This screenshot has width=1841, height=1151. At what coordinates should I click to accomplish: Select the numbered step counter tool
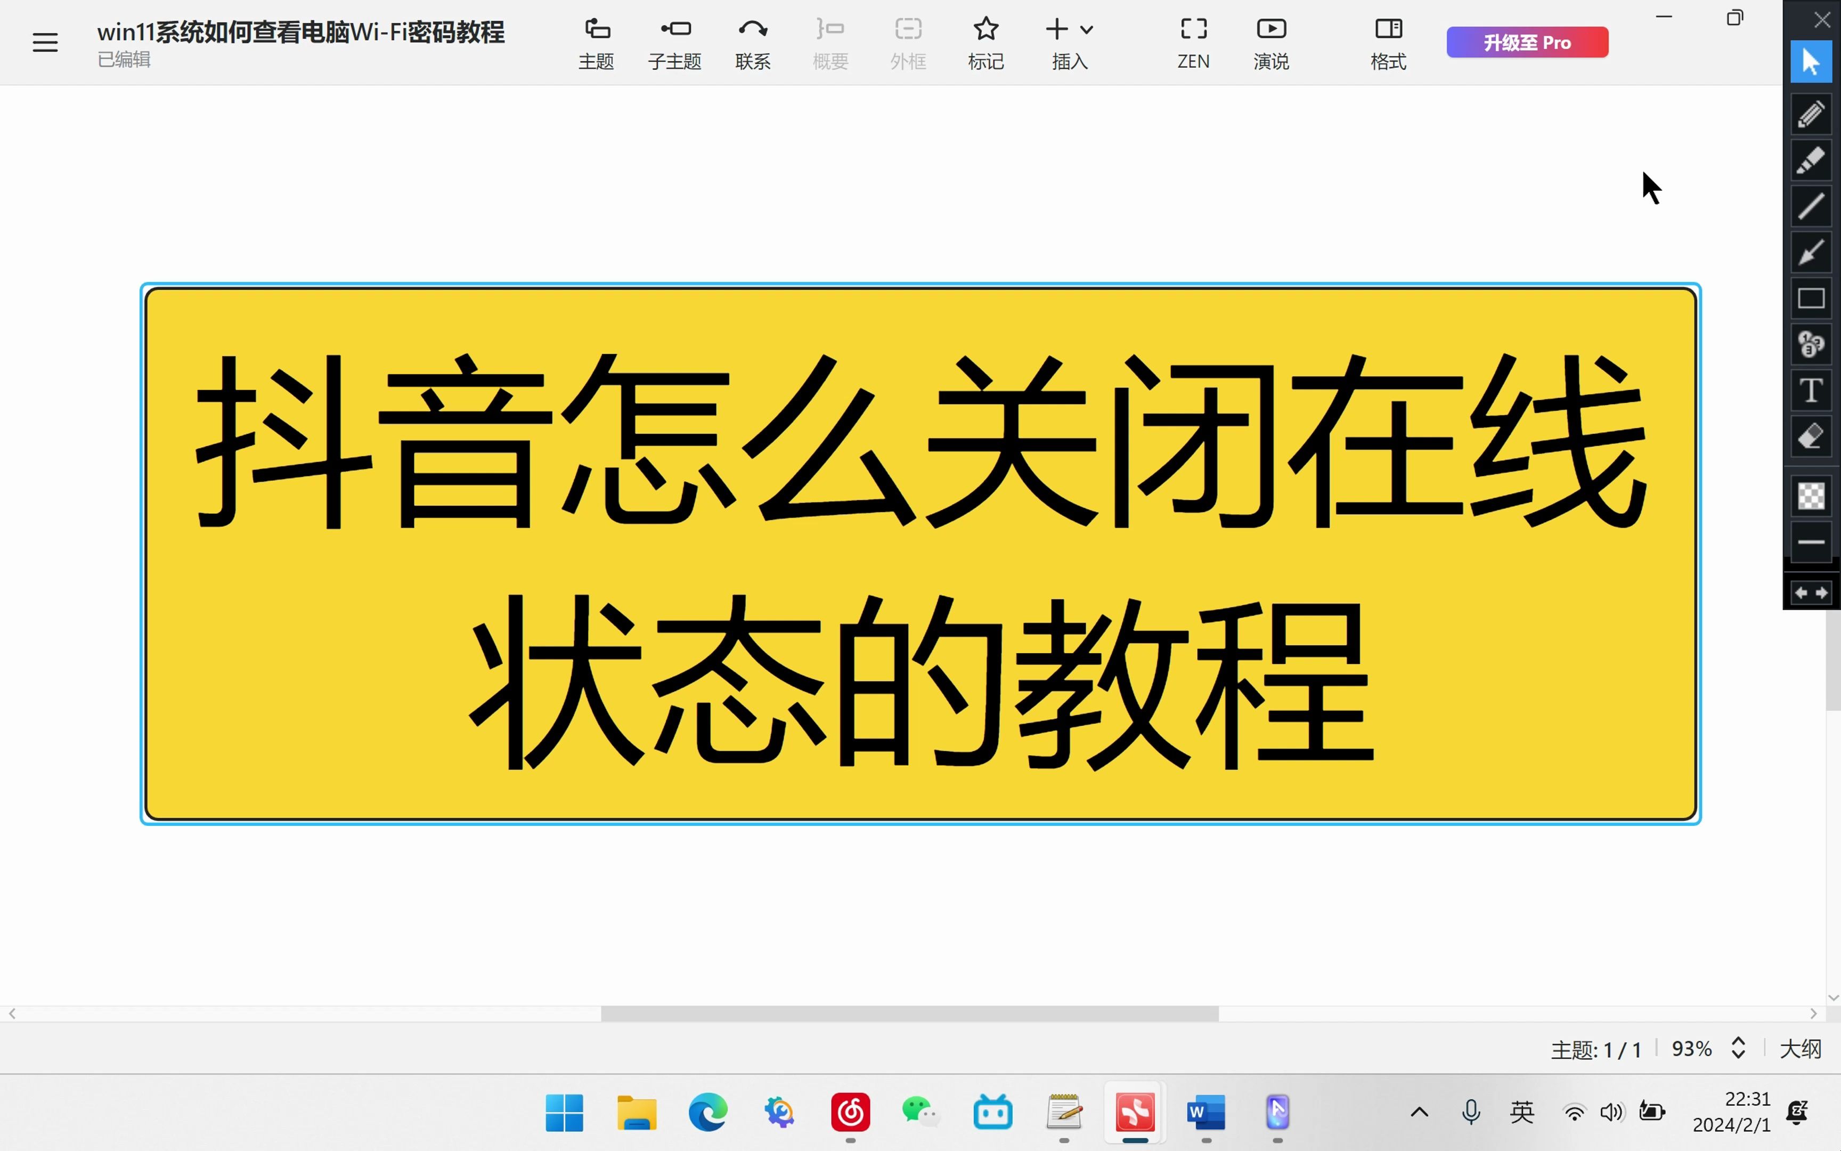coord(1811,344)
